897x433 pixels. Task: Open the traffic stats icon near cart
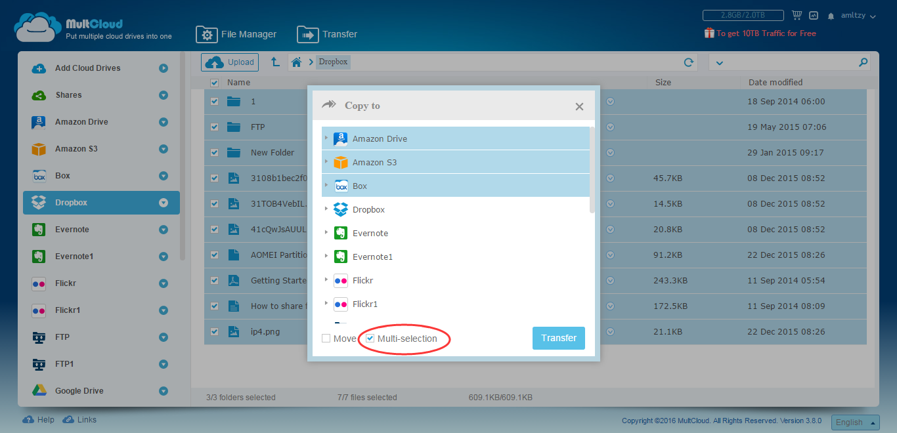[x=814, y=15]
